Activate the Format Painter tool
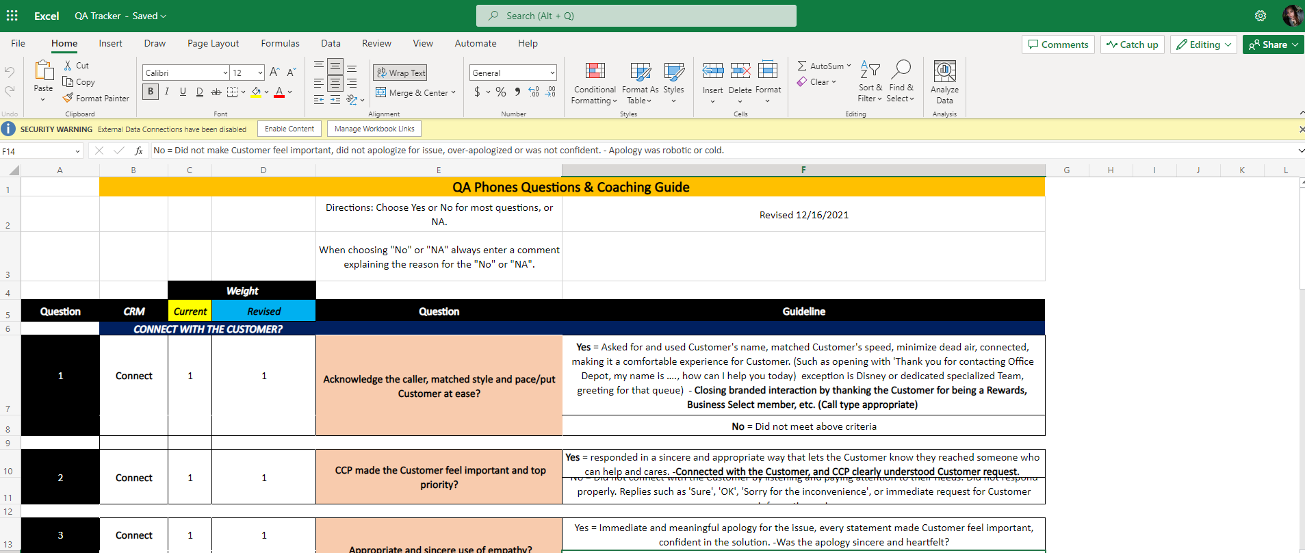This screenshot has height=553, width=1305. (96, 99)
